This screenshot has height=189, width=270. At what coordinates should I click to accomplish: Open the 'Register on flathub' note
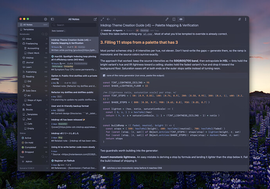[74, 164]
